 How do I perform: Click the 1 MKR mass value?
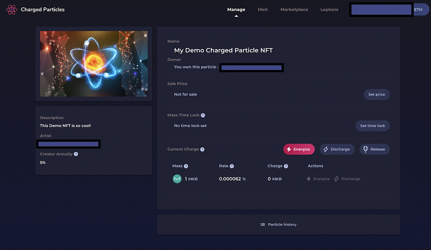click(191, 179)
